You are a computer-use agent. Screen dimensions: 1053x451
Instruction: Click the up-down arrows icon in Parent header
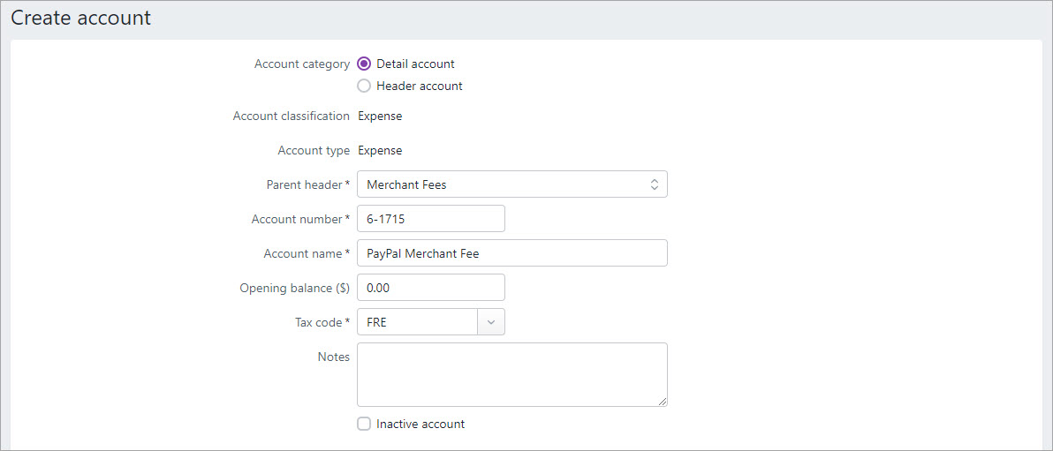coord(654,184)
